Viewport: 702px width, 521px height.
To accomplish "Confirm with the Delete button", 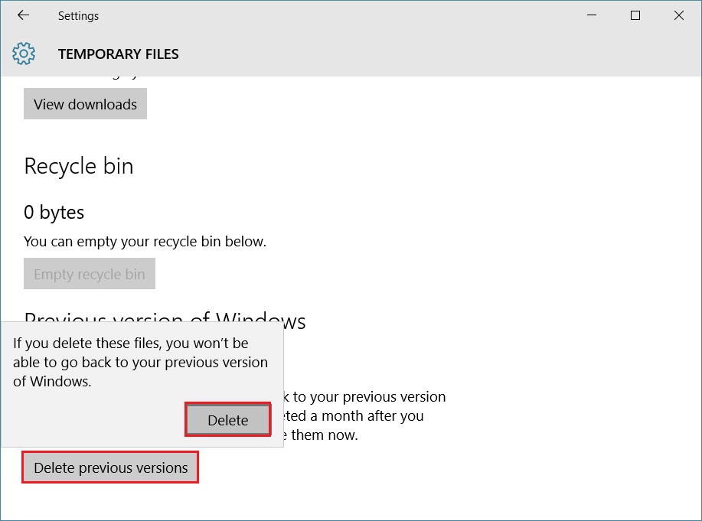I will coord(228,420).
